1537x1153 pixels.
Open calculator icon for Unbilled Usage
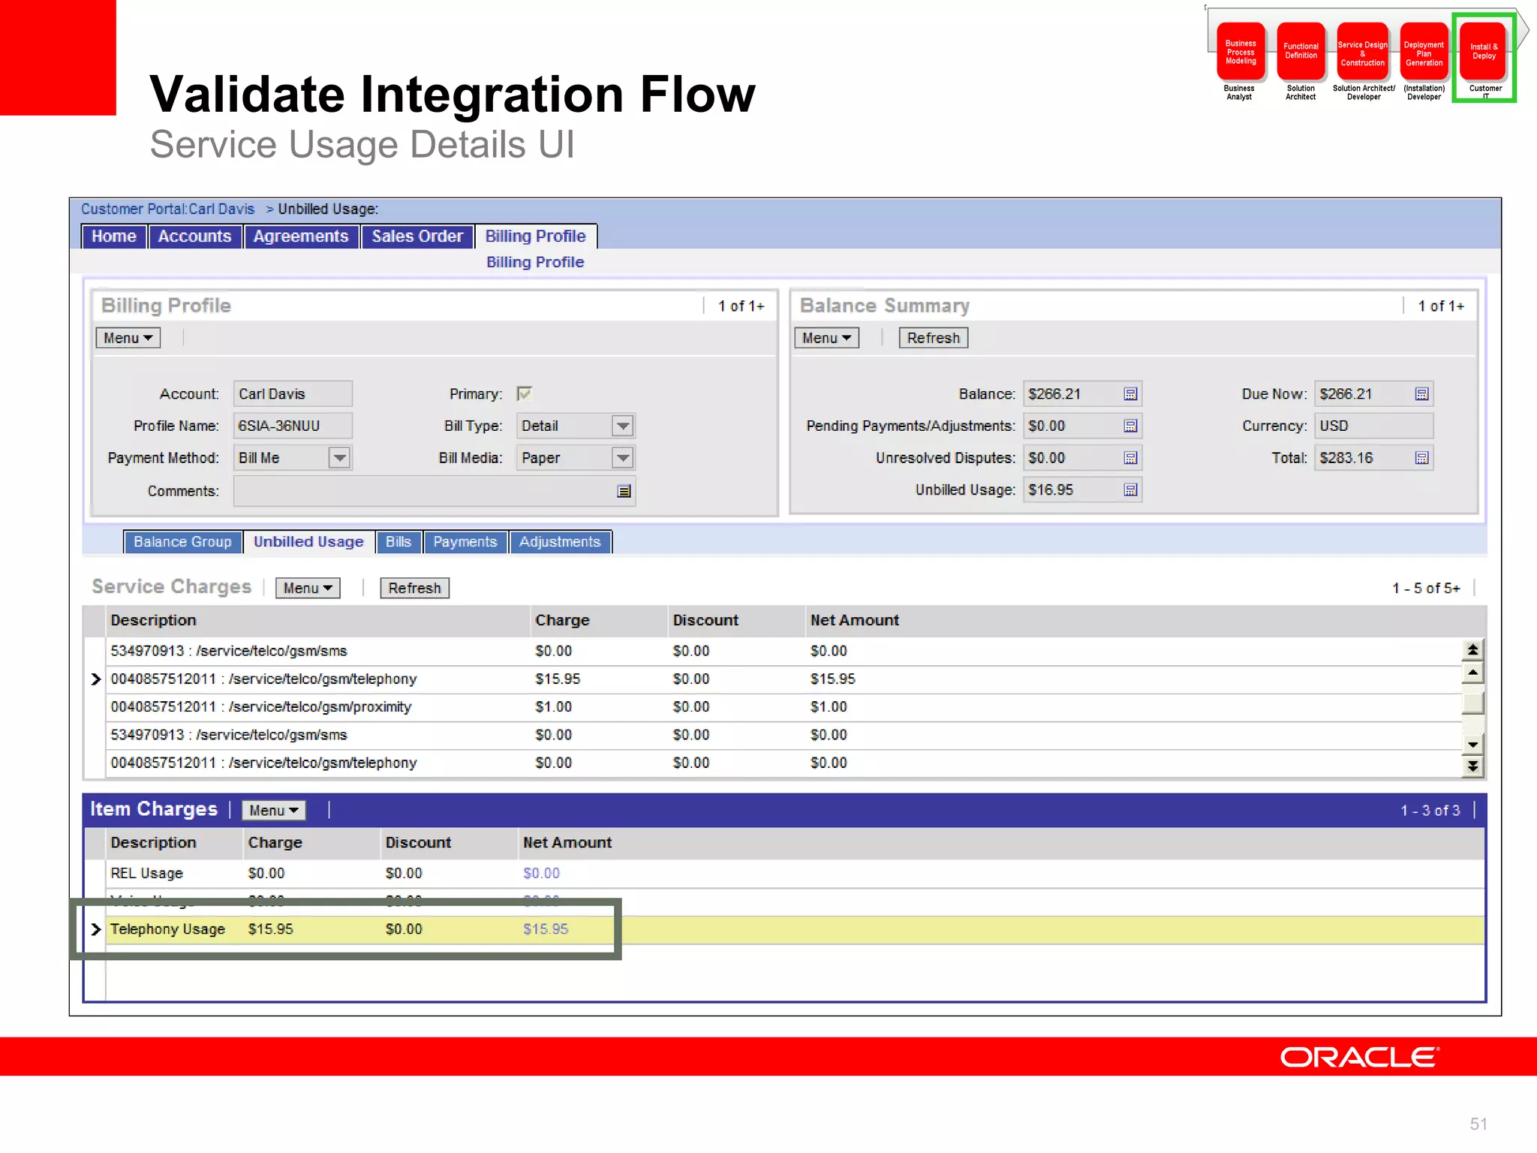pos(1130,489)
